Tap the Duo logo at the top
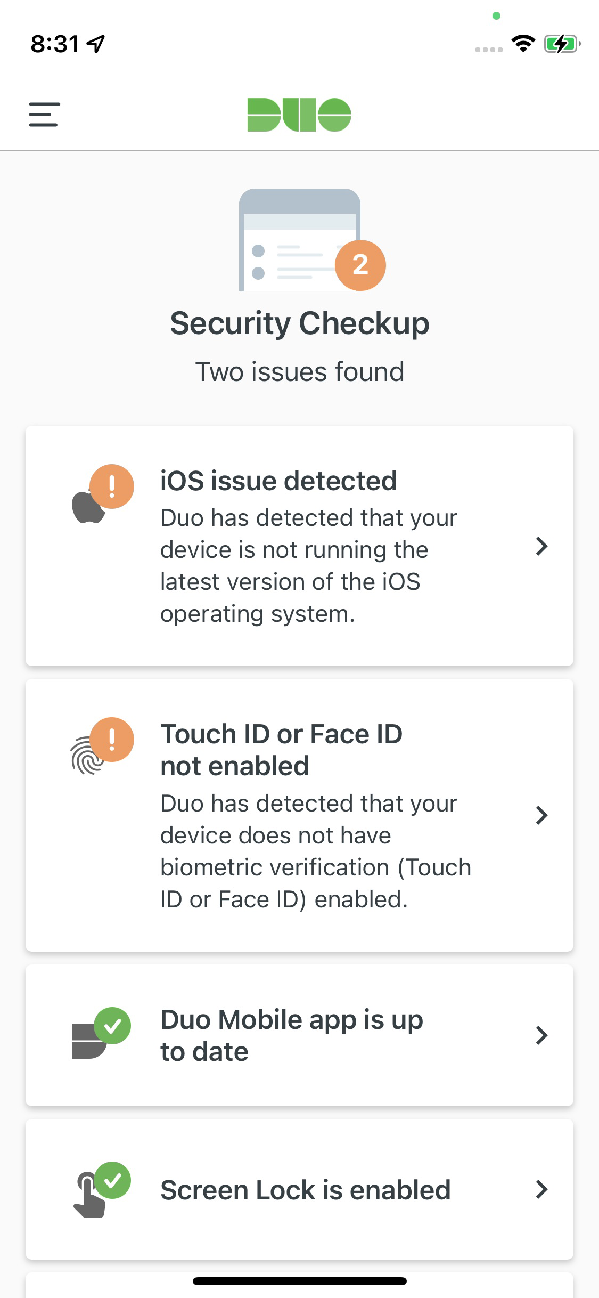599x1298 pixels. pyautogui.click(x=299, y=113)
